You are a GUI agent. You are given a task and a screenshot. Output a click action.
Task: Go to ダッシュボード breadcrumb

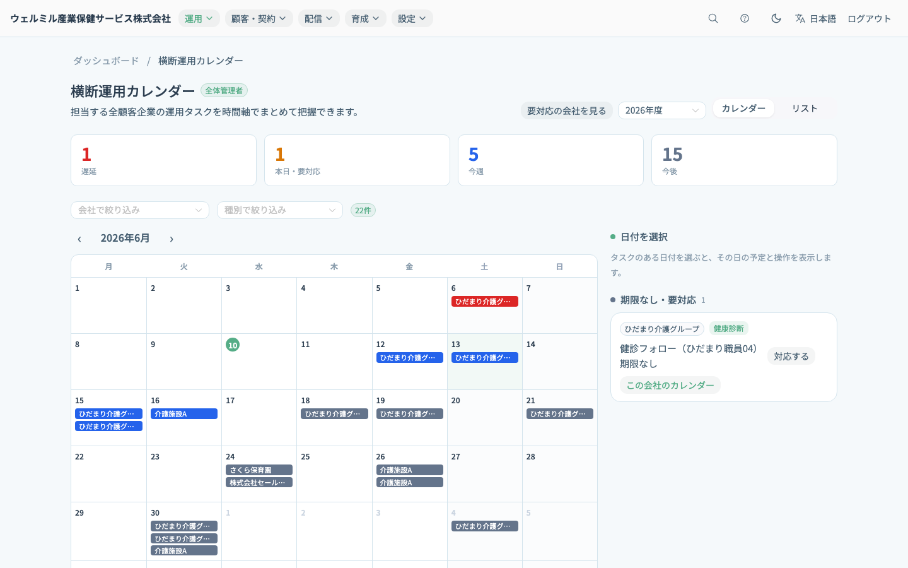click(x=106, y=61)
